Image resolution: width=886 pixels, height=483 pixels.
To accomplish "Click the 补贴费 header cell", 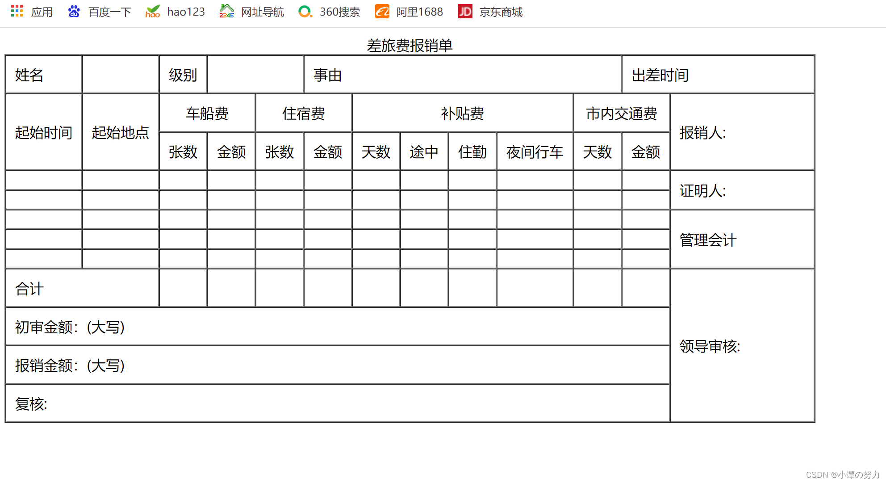I will pos(463,113).
